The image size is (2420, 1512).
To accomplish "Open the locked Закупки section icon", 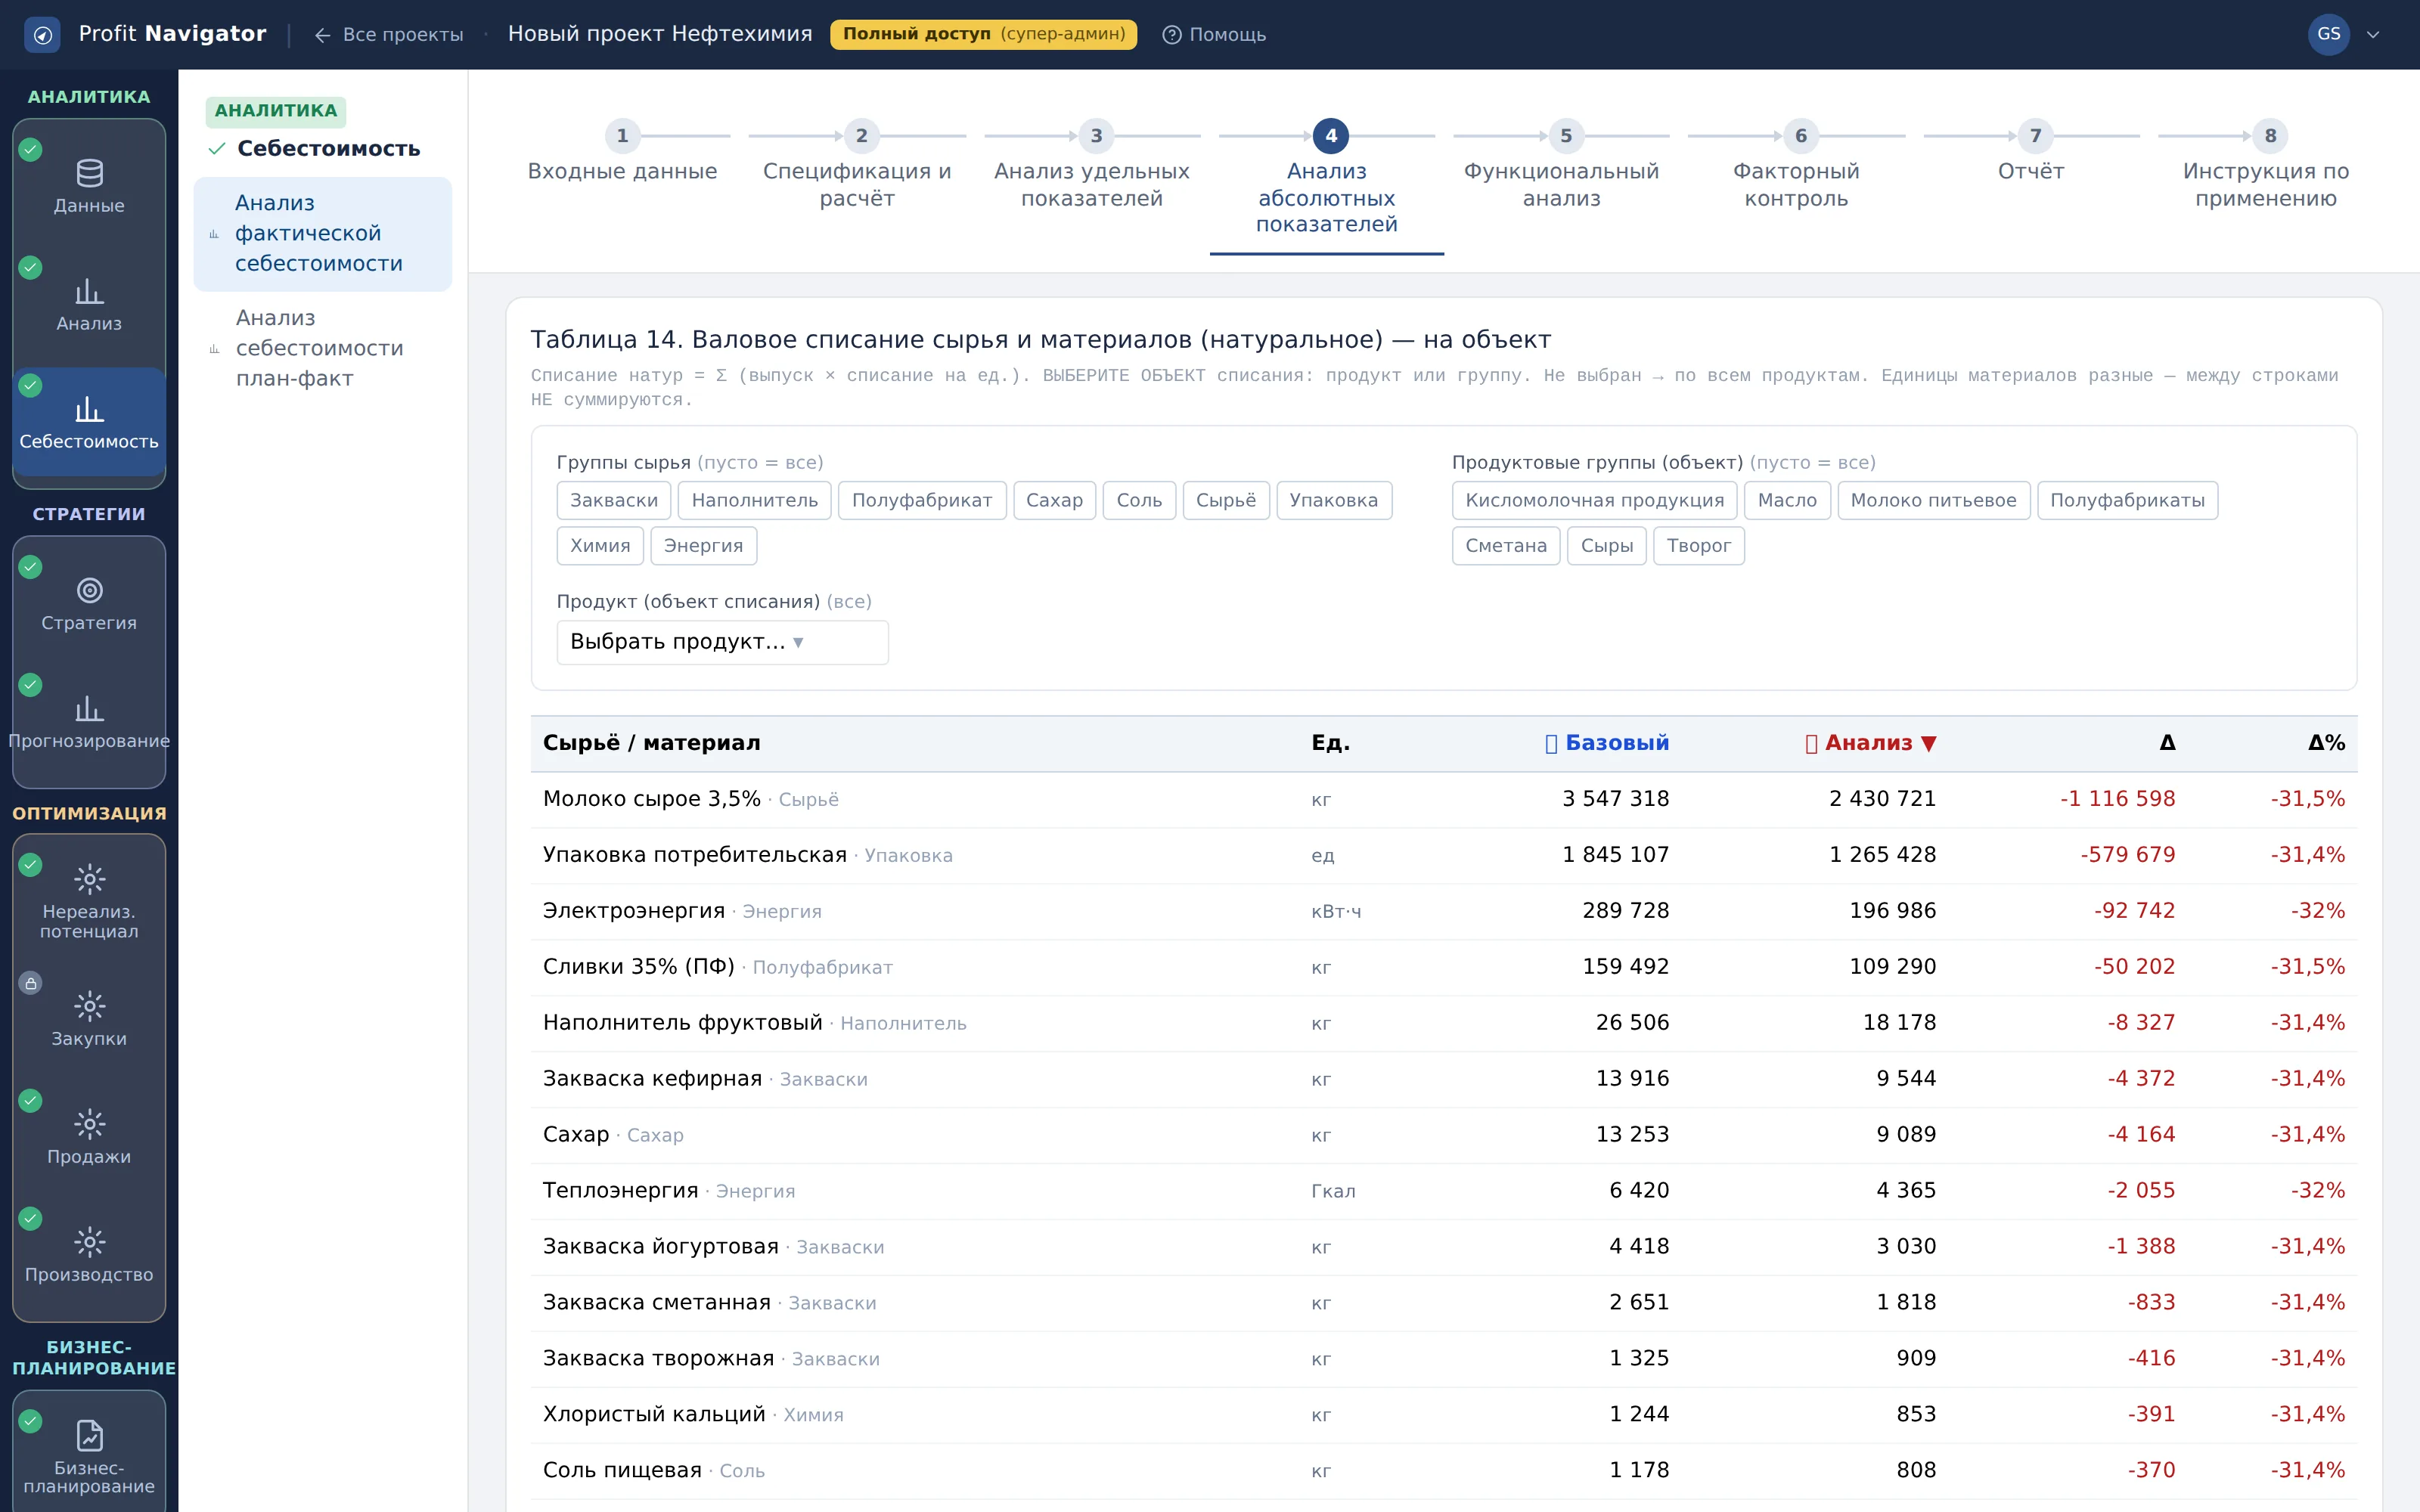I will click(x=89, y=1006).
